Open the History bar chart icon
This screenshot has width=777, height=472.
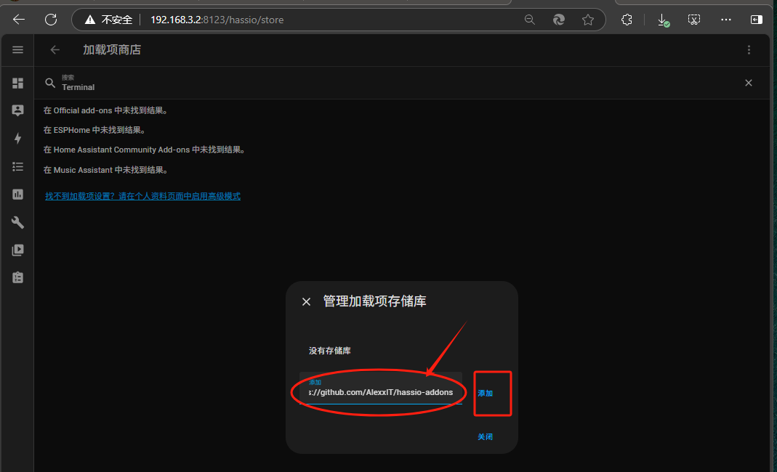17,195
